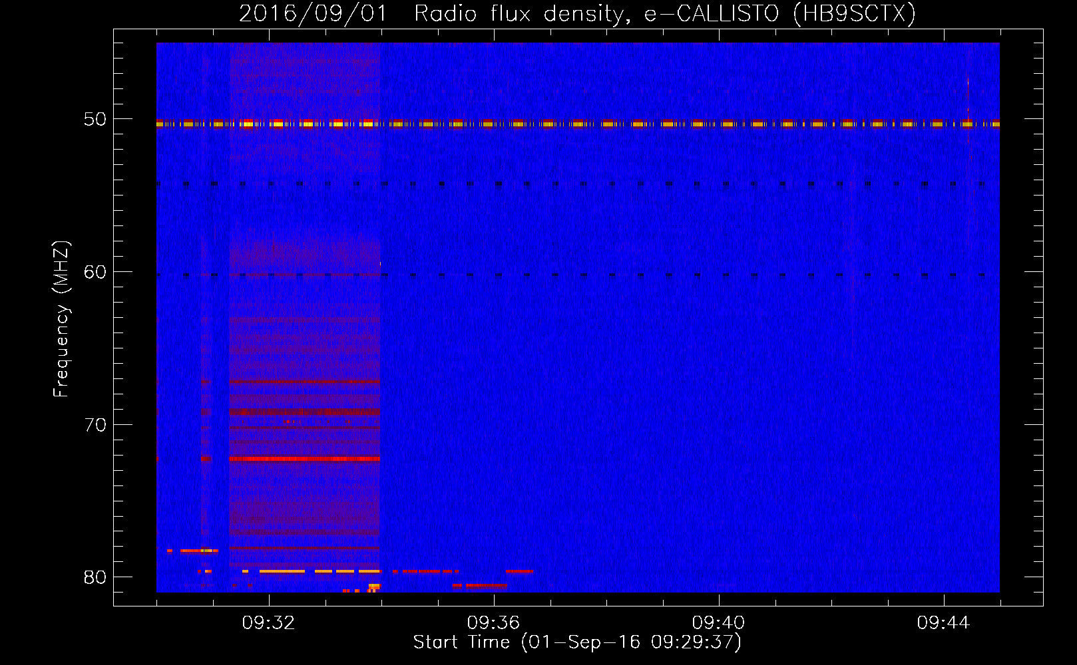Click the 09:36 time tick label
This screenshot has height=665, width=1077.
point(493,623)
